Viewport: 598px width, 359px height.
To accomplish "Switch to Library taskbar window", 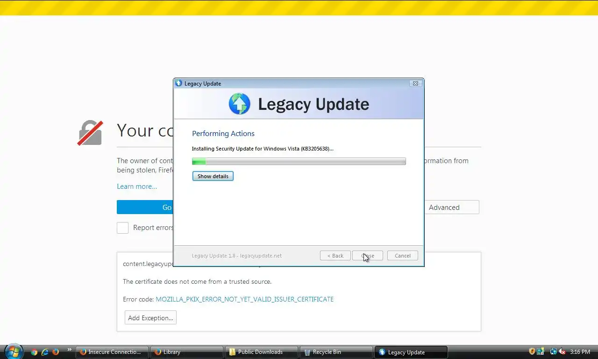I will pyautogui.click(x=187, y=352).
